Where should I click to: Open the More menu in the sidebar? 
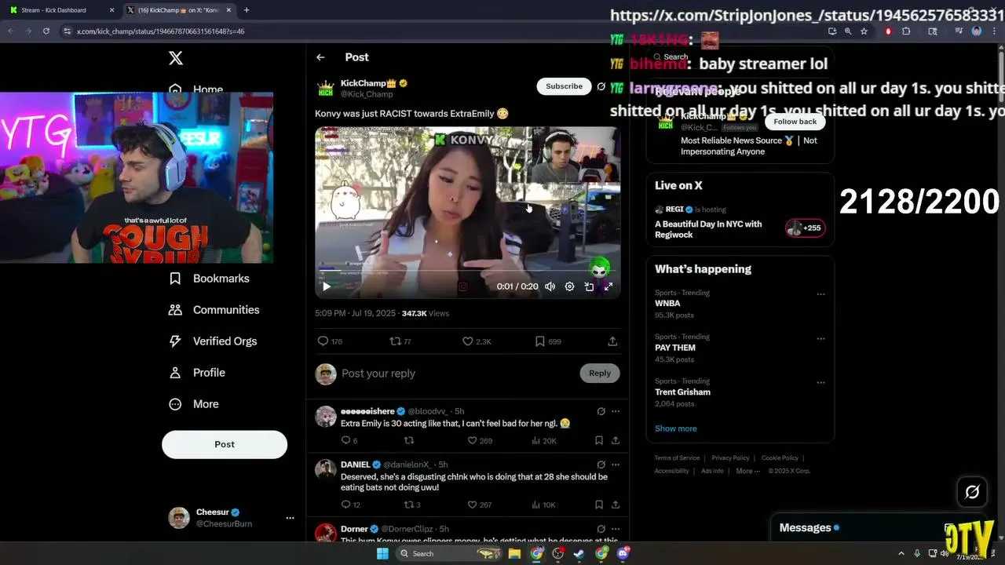point(193,404)
